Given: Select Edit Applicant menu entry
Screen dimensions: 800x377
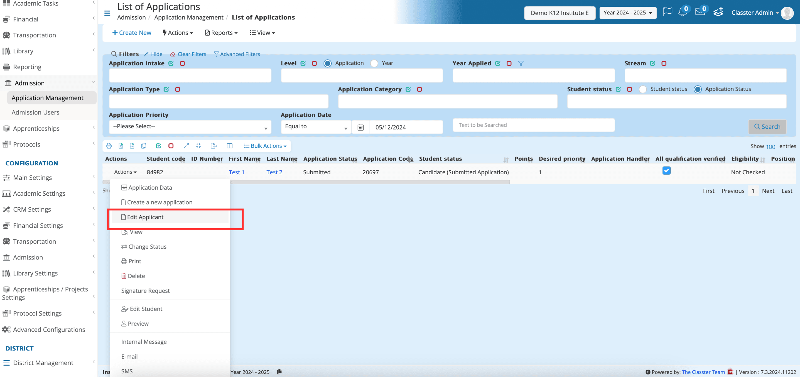Looking at the screenshot, I should [170, 217].
